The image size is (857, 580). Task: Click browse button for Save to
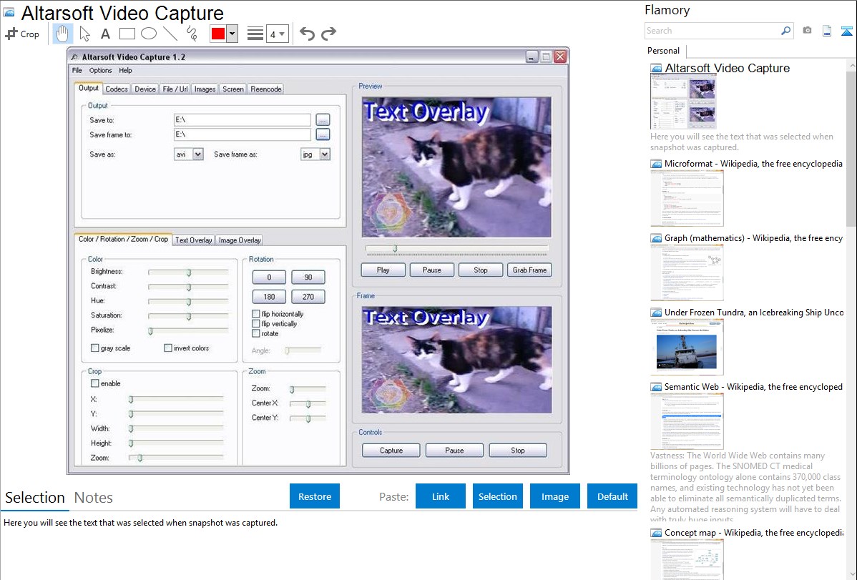323,119
